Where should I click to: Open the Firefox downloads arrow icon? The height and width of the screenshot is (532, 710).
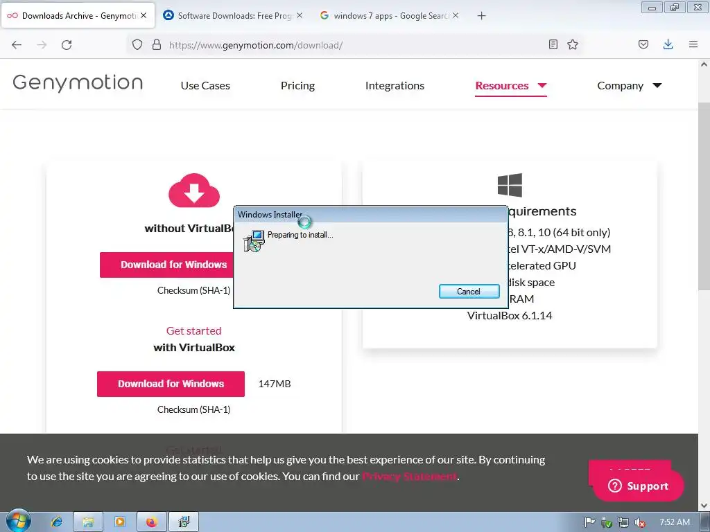pyautogui.click(x=668, y=44)
